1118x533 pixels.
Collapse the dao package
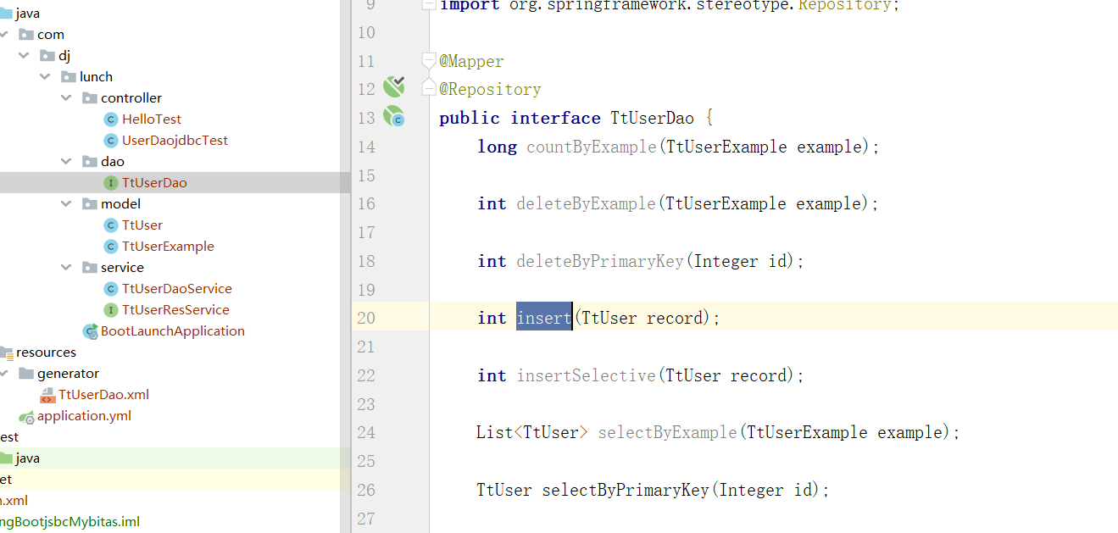click(x=66, y=162)
